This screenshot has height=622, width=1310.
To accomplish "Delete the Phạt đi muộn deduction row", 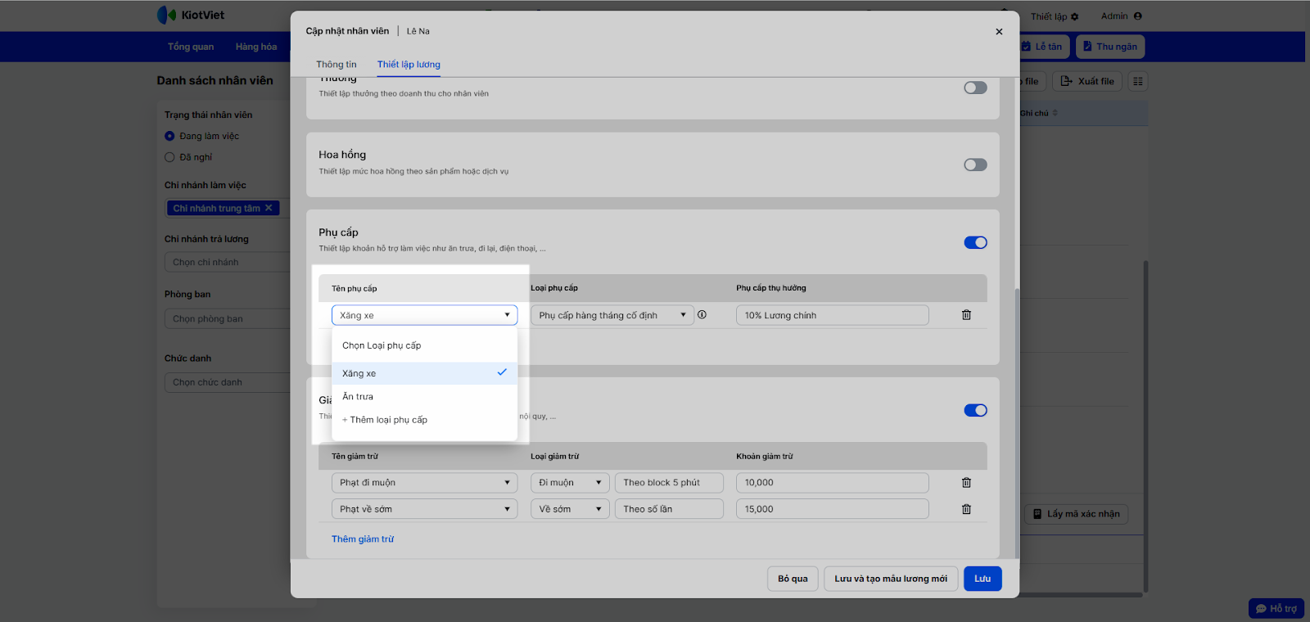I will [966, 483].
